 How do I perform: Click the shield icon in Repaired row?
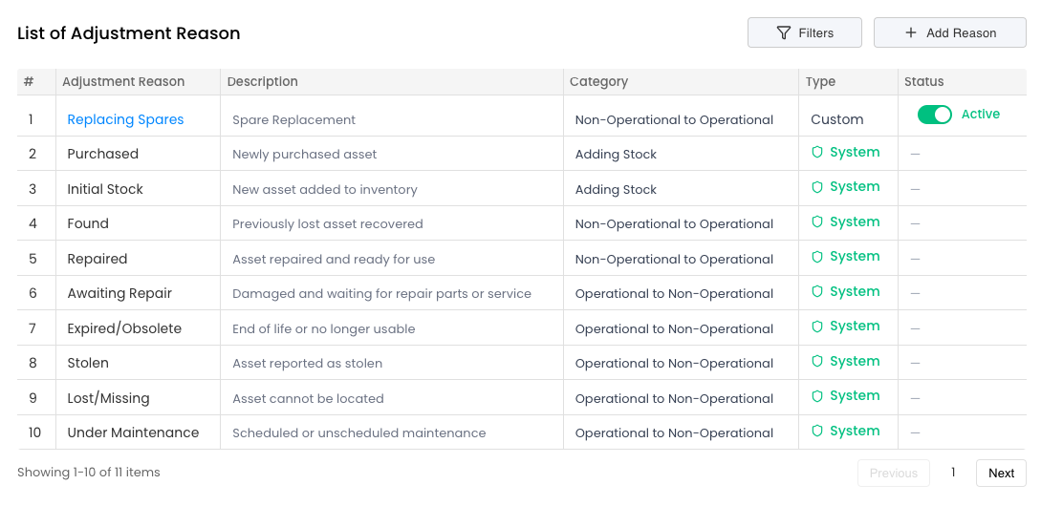coord(817,257)
